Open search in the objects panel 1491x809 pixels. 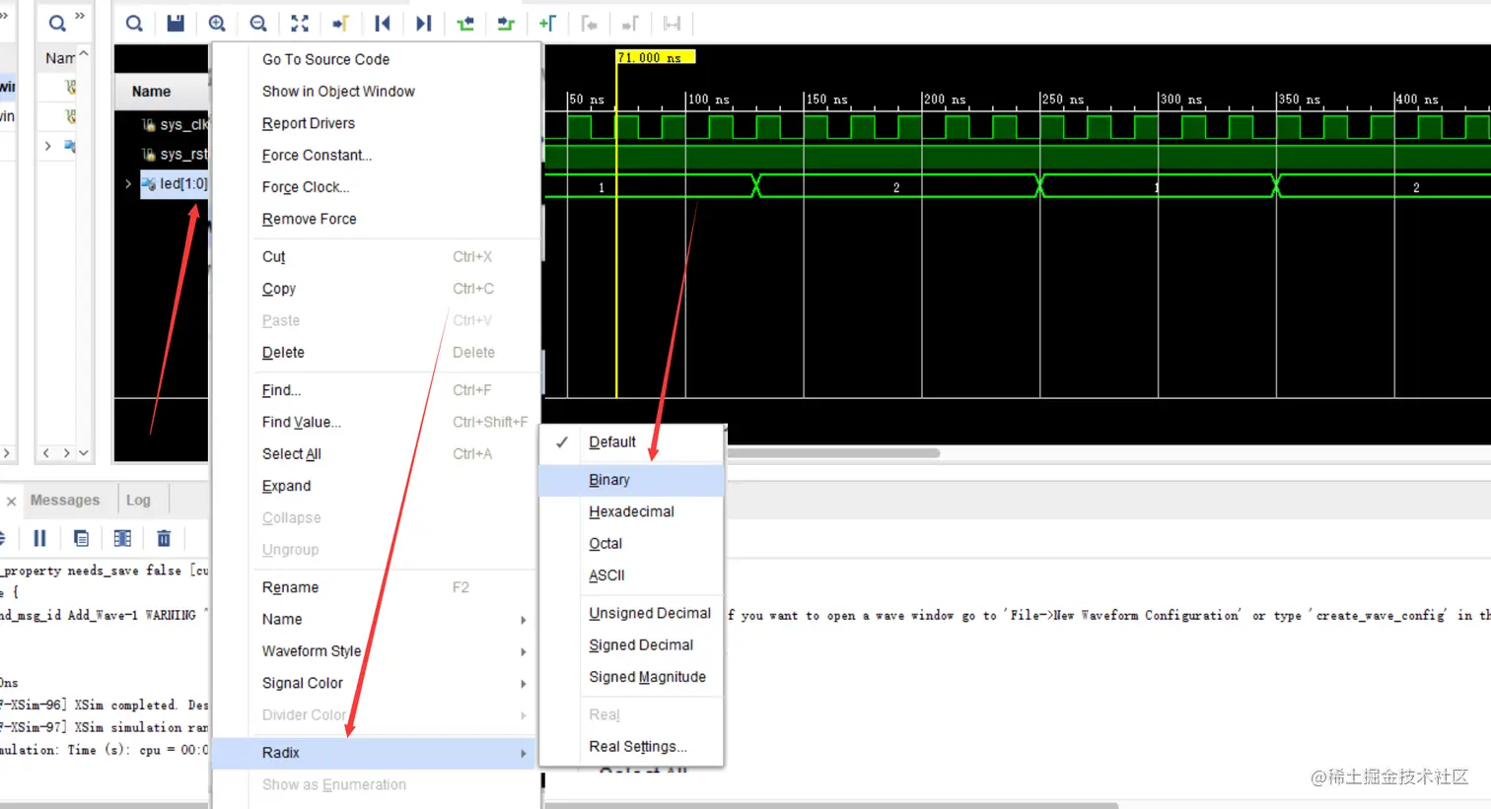tap(57, 23)
